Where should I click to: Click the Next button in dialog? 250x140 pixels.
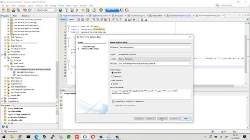coord(151,119)
